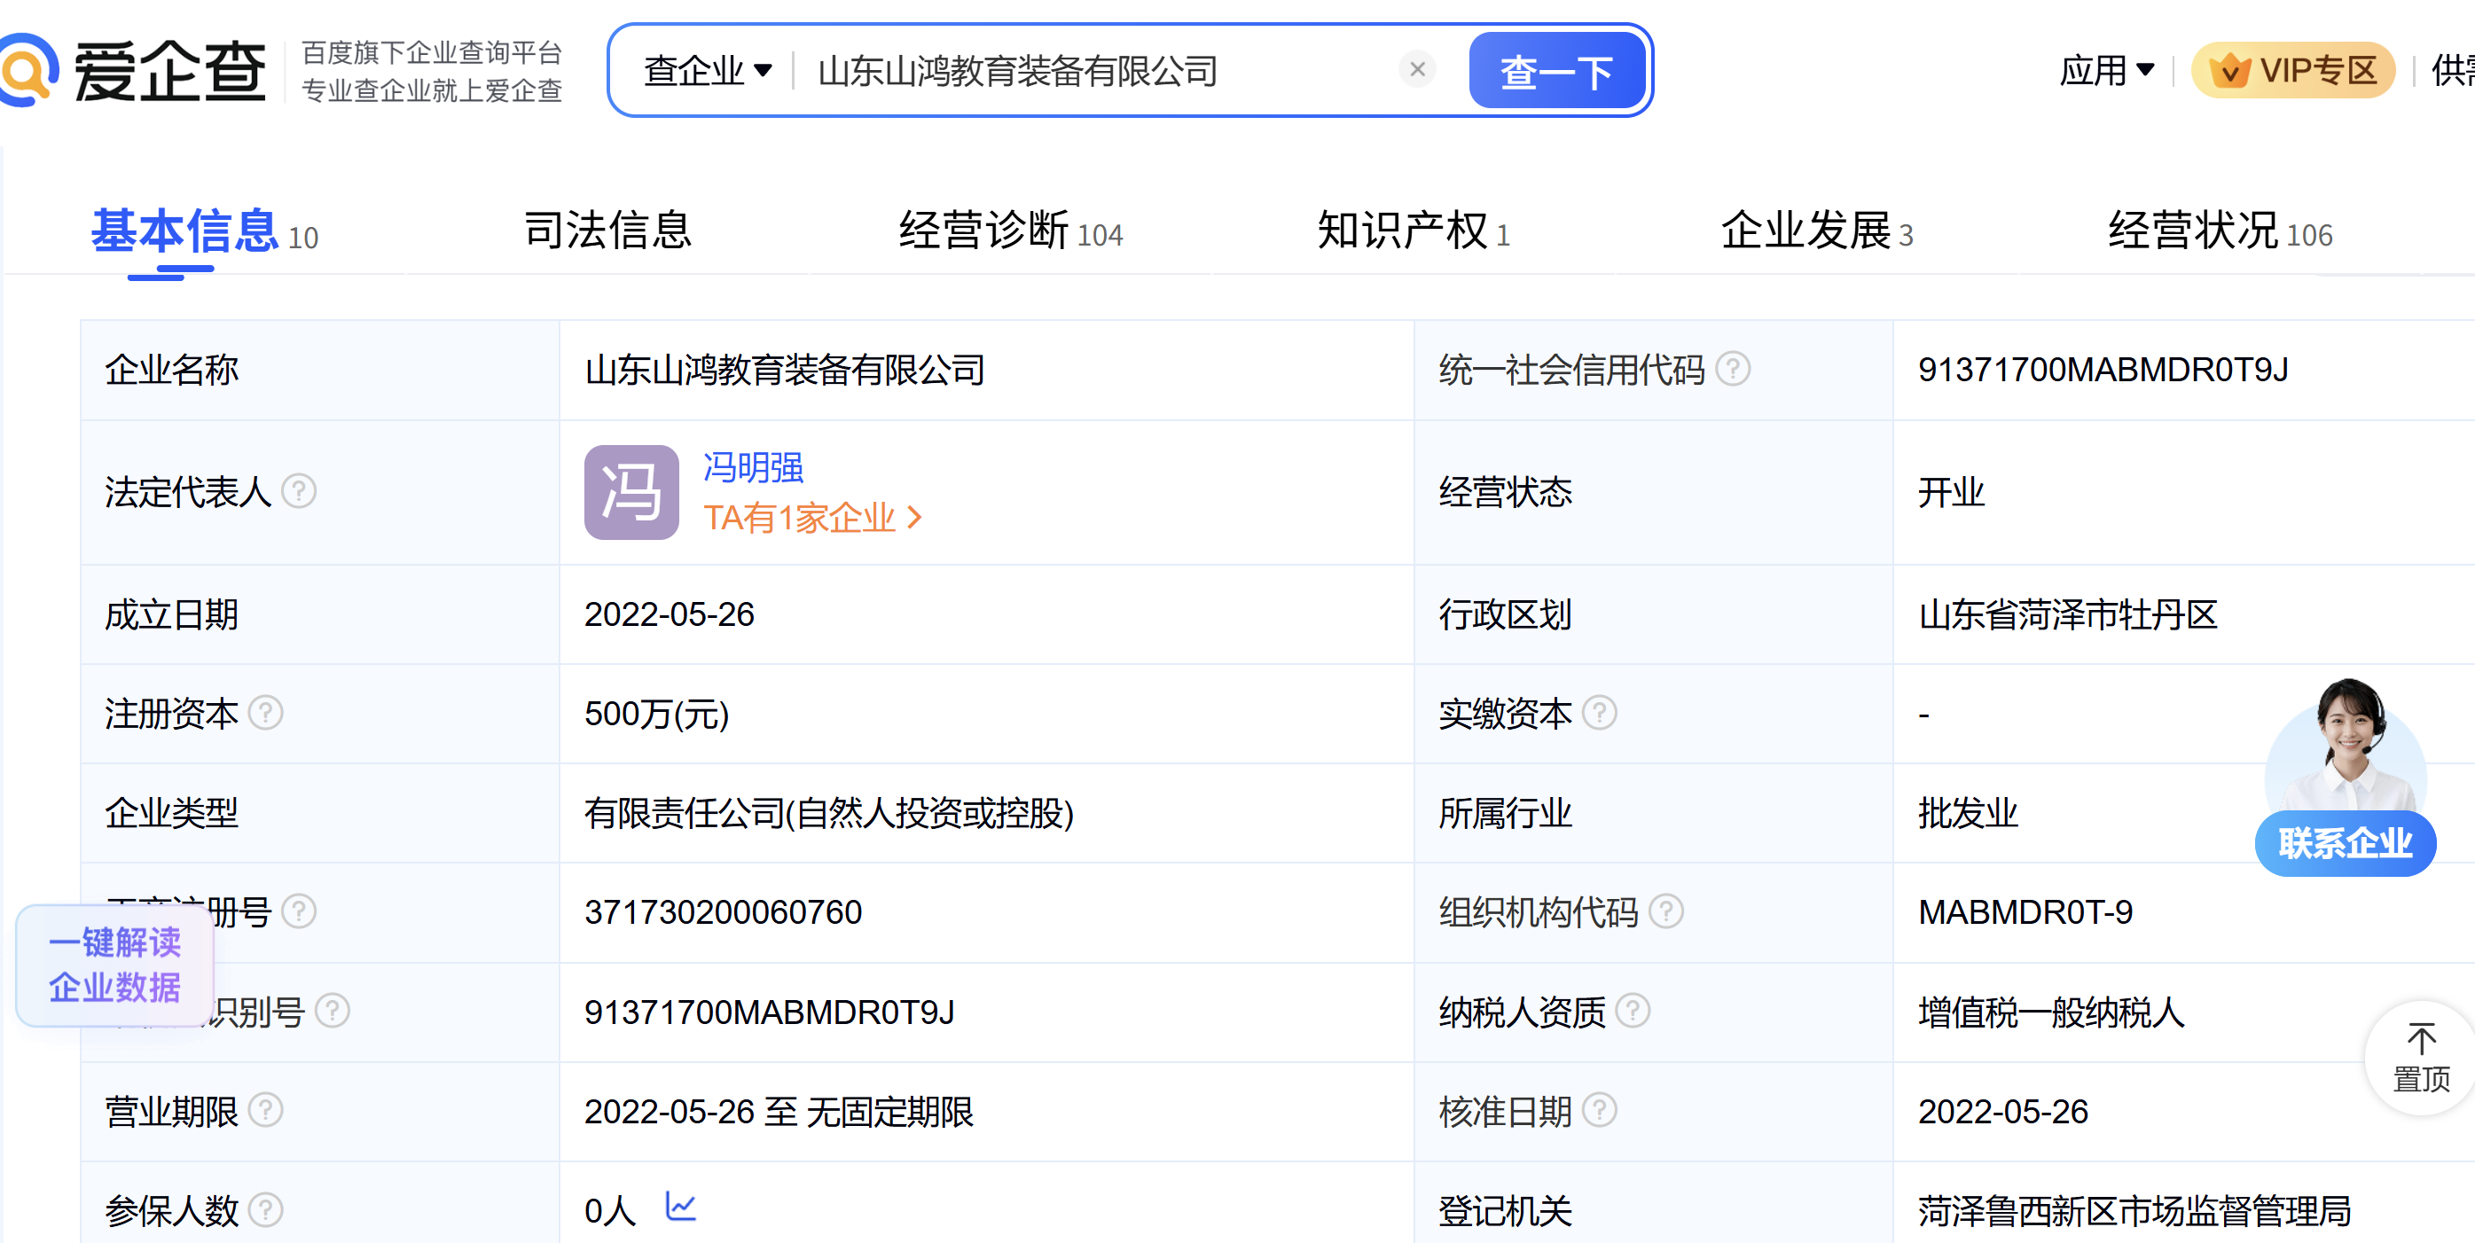The height and width of the screenshot is (1243, 2475).
Task: Click the 联系企业 floating button
Action: coord(2345,843)
